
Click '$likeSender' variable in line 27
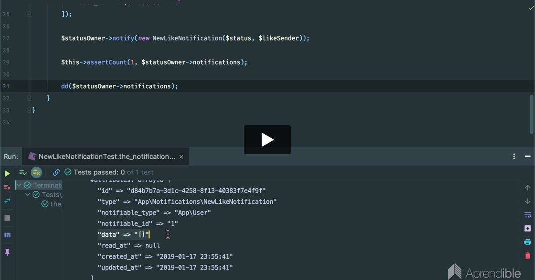[279, 38]
